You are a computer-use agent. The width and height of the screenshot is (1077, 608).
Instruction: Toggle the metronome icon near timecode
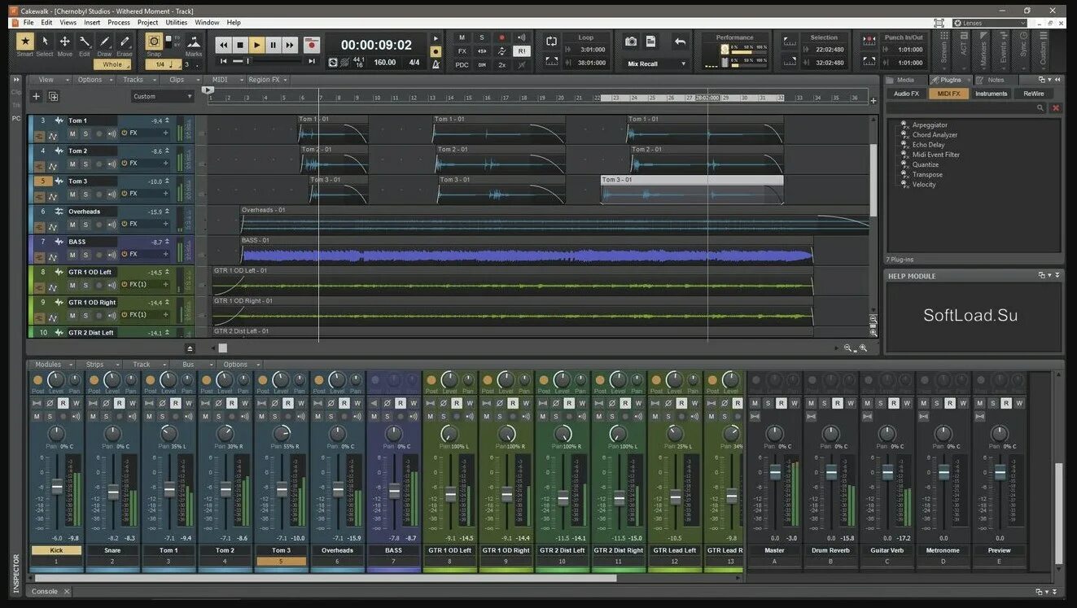pos(436,63)
